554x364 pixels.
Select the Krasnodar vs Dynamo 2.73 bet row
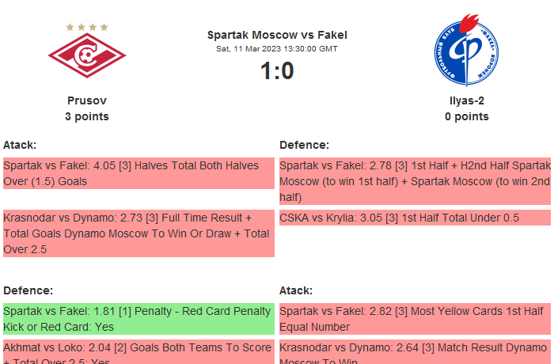[138, 233]
